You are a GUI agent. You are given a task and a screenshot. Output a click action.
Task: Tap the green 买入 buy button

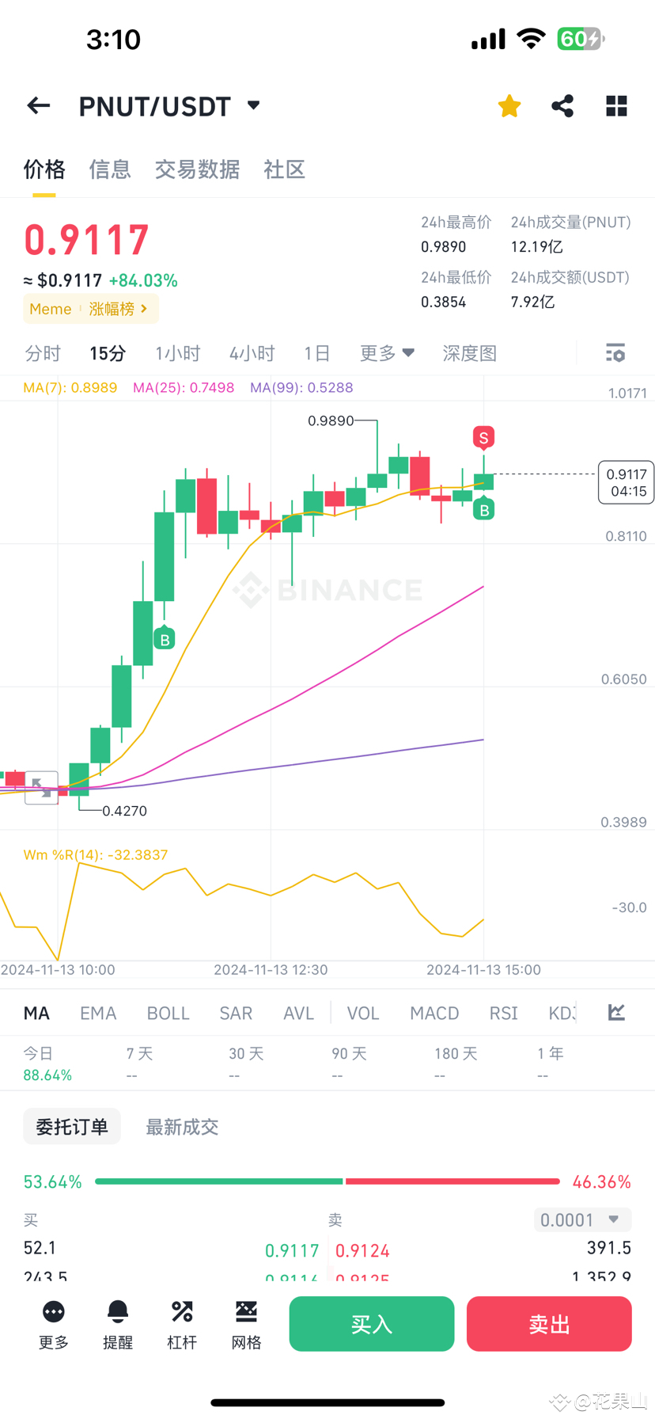coord(372,1323)
